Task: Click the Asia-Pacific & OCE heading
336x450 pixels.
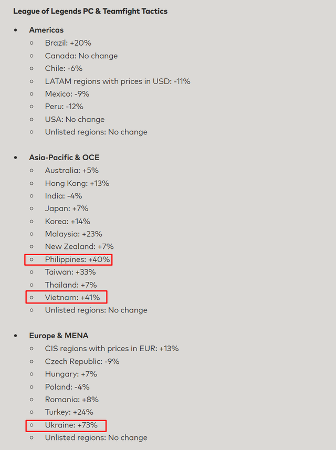Action: tap(64, 158)
